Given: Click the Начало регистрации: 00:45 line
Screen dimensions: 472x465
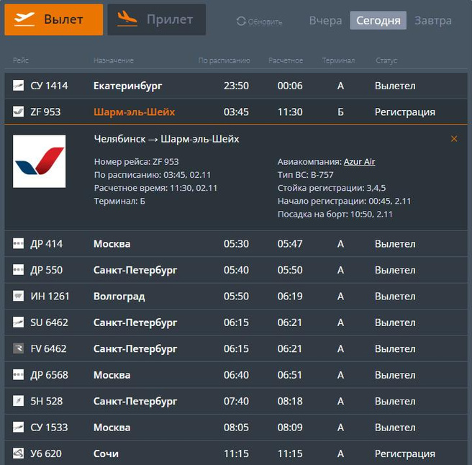Looking at the screenshot, I should click(x=344, y=201).
